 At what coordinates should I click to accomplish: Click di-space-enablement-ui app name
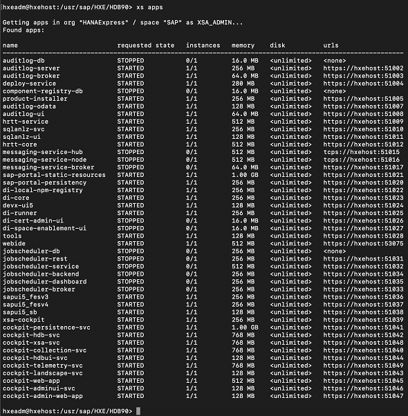point(44,229)
